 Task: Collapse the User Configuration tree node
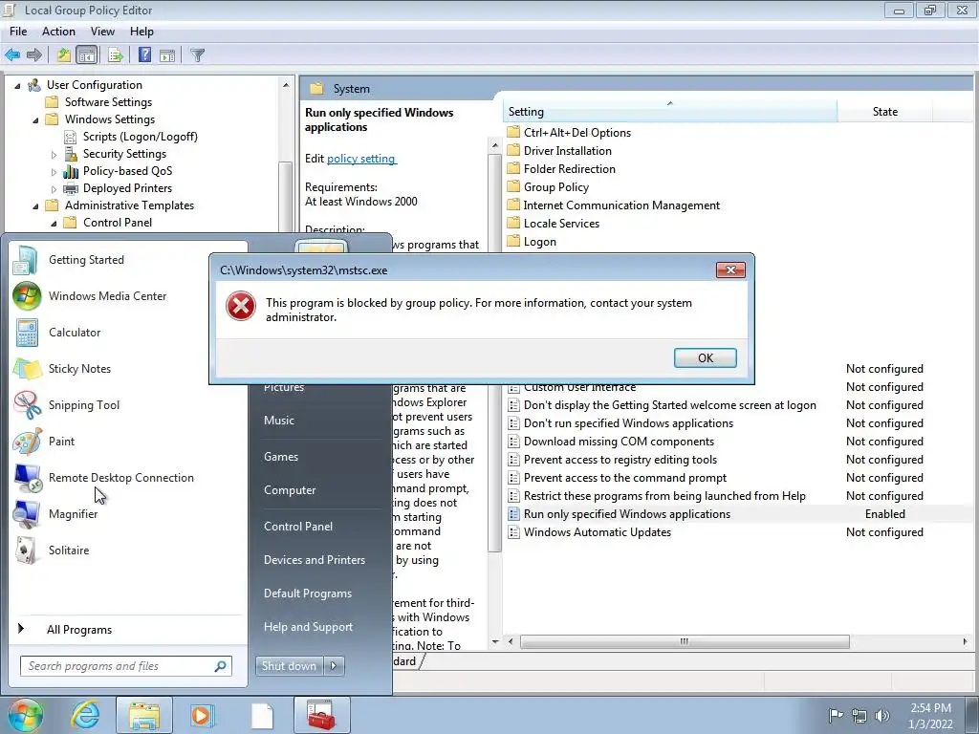point(17,85)
